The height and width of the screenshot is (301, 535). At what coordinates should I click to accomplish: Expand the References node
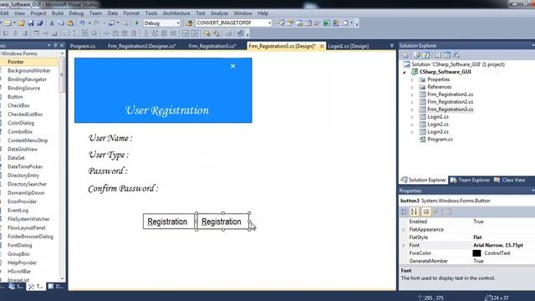[412, 87]
